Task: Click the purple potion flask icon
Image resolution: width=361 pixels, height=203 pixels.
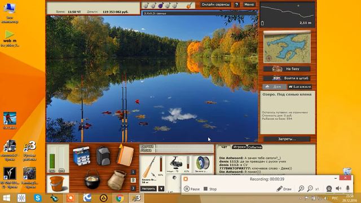Action: (x=160, y=5)
